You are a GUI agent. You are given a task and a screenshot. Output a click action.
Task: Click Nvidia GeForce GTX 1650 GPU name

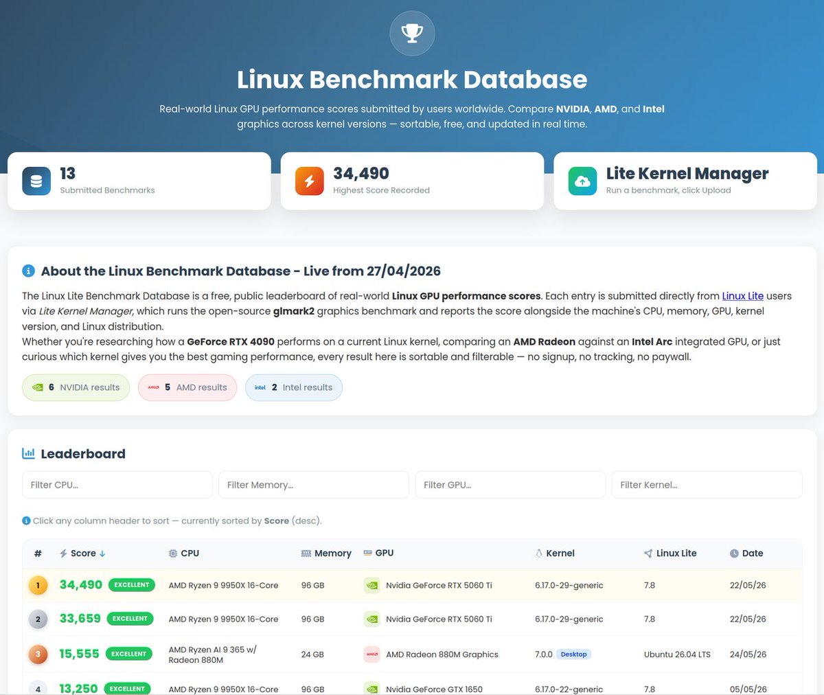pos(434,689)
